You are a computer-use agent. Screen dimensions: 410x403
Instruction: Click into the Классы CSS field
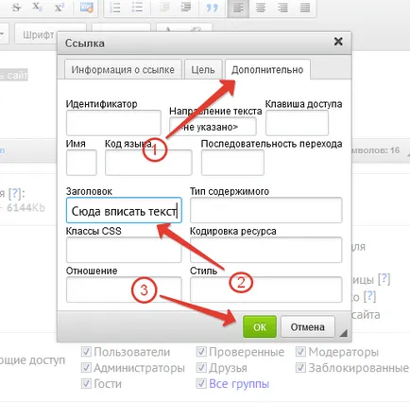point(124,250)
